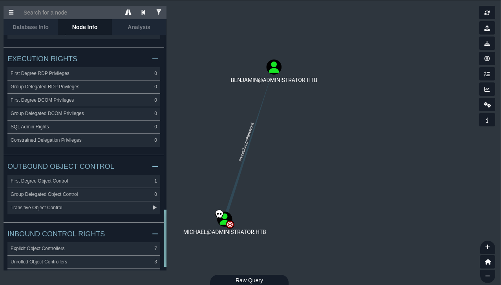Click the Search for a node field

click(x=71, y=13)
